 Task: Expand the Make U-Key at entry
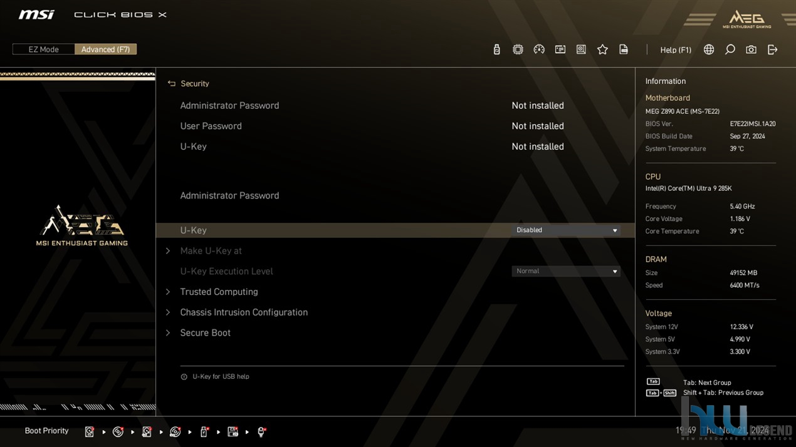pyautogui.click(x=211, y=251)
